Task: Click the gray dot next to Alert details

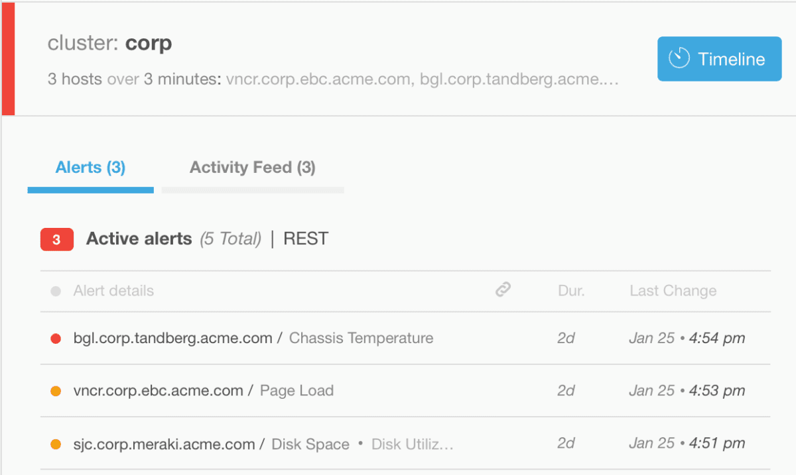Action: pyautogui.click(x=56, y=290)
